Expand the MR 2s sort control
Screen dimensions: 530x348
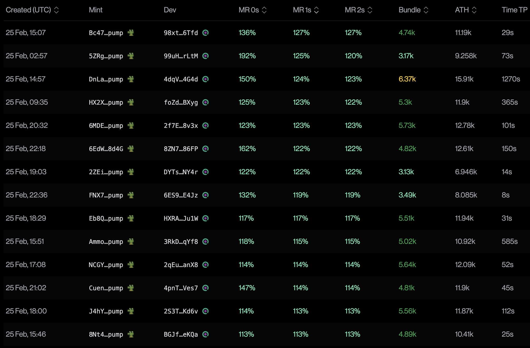pos(370,10)
